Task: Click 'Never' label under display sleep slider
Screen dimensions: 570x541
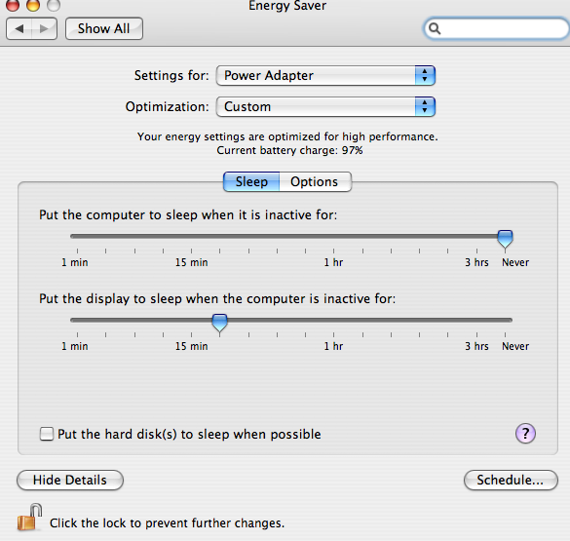Action: click(x=515, y=346)
